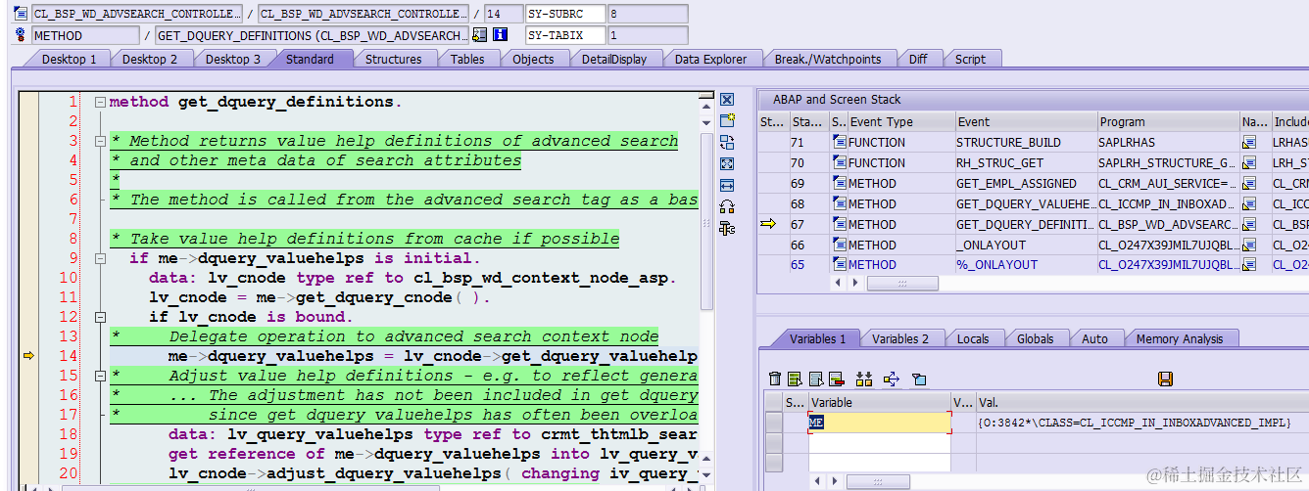Open the Data Explorer tab
The height and width of the screenshot is (491, 1309).
(710, 59)
